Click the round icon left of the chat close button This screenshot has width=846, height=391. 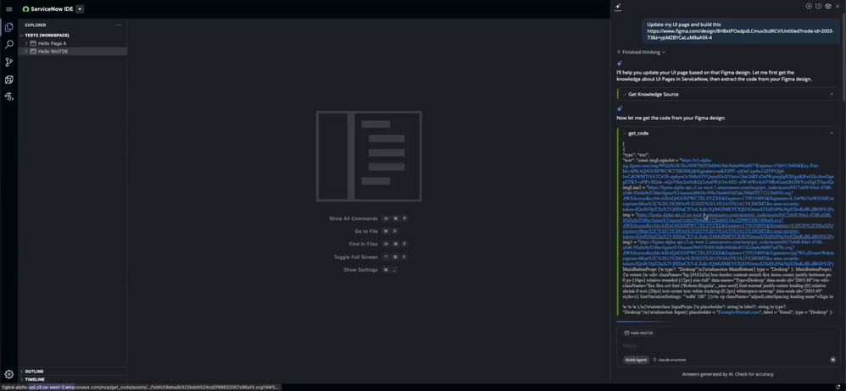[828, 7]
